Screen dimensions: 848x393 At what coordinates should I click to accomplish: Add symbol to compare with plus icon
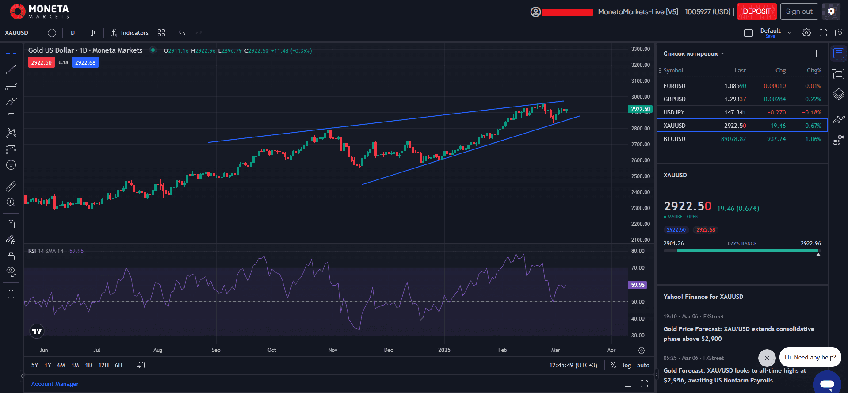click(x=52, y=33)
